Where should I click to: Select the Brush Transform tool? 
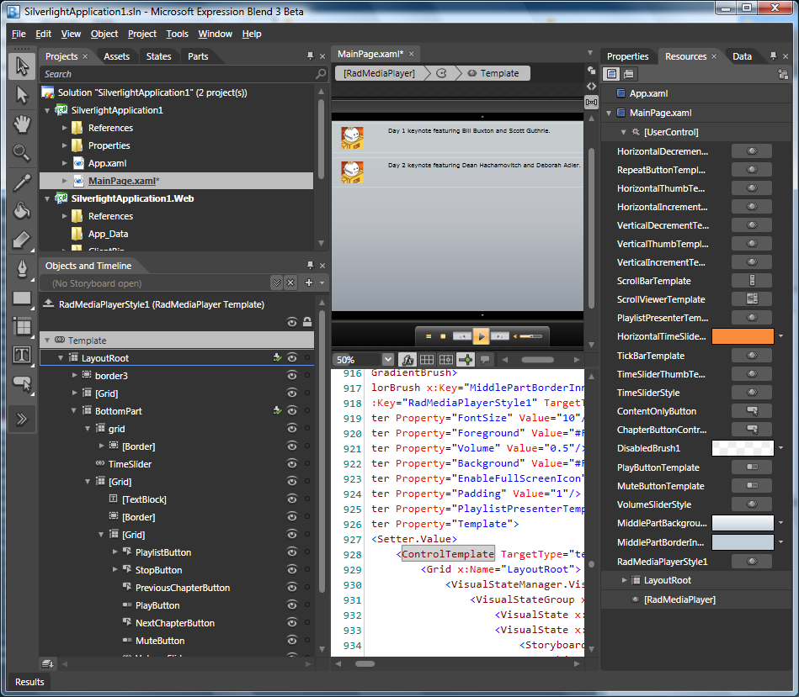click(x=22, y=239)
